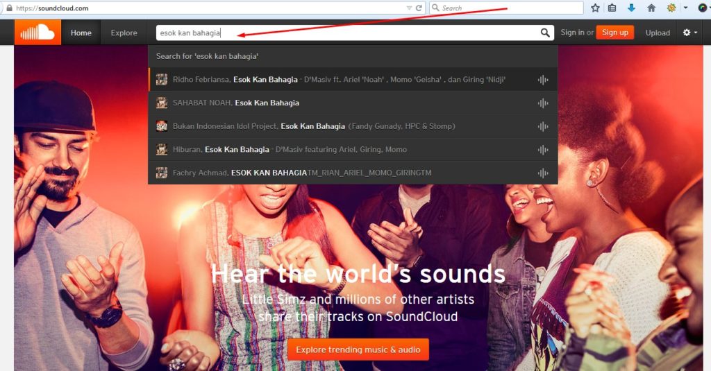Click the SAHABAT NOAH track artwork thumbnail
The height and width of the screenshot is (371, 711).
[161, 103]
